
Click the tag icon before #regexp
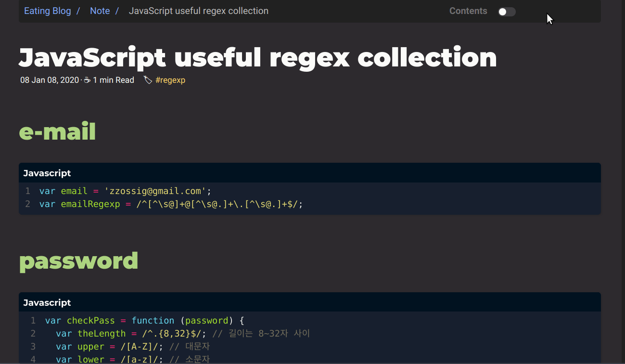click(148, 80)
